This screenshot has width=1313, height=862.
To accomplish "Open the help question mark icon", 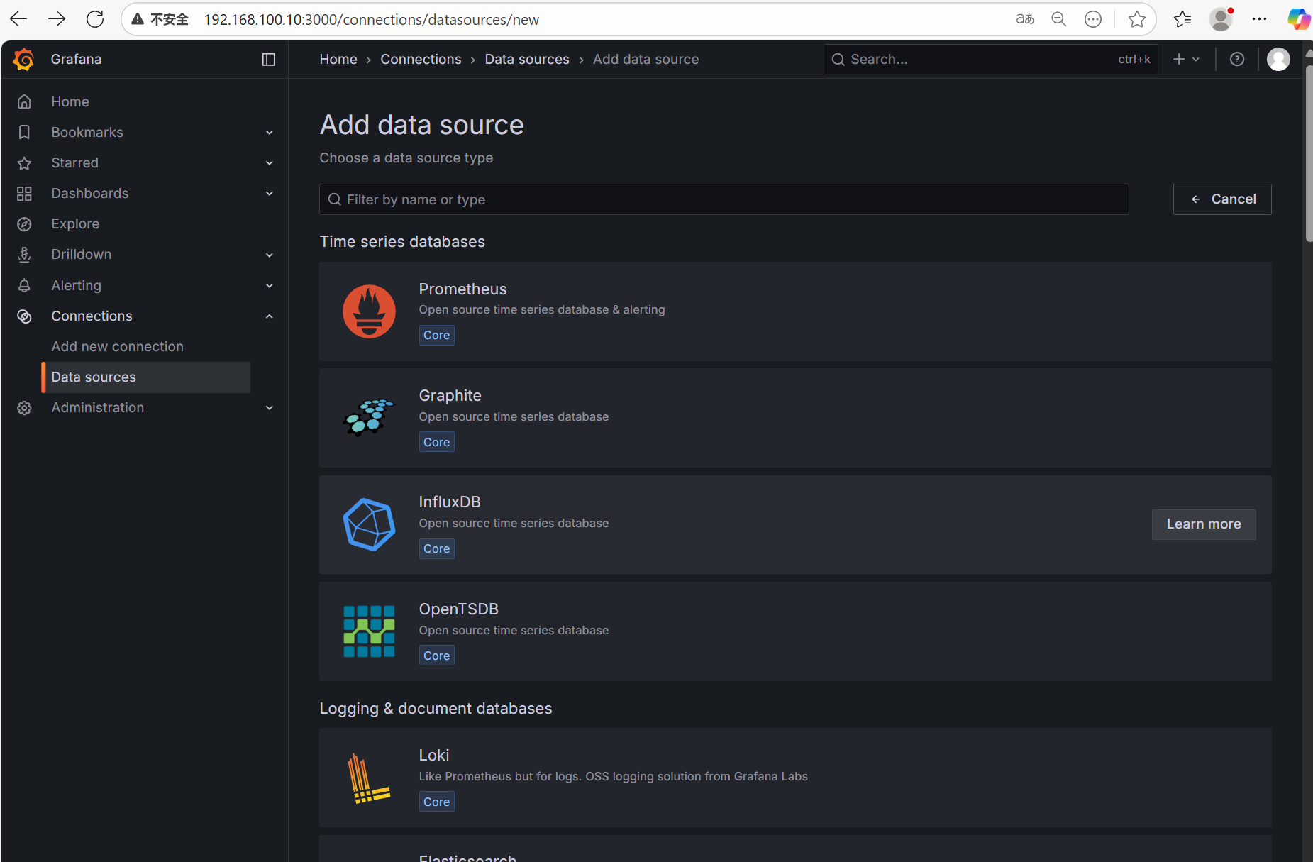I will (1237, 60).
